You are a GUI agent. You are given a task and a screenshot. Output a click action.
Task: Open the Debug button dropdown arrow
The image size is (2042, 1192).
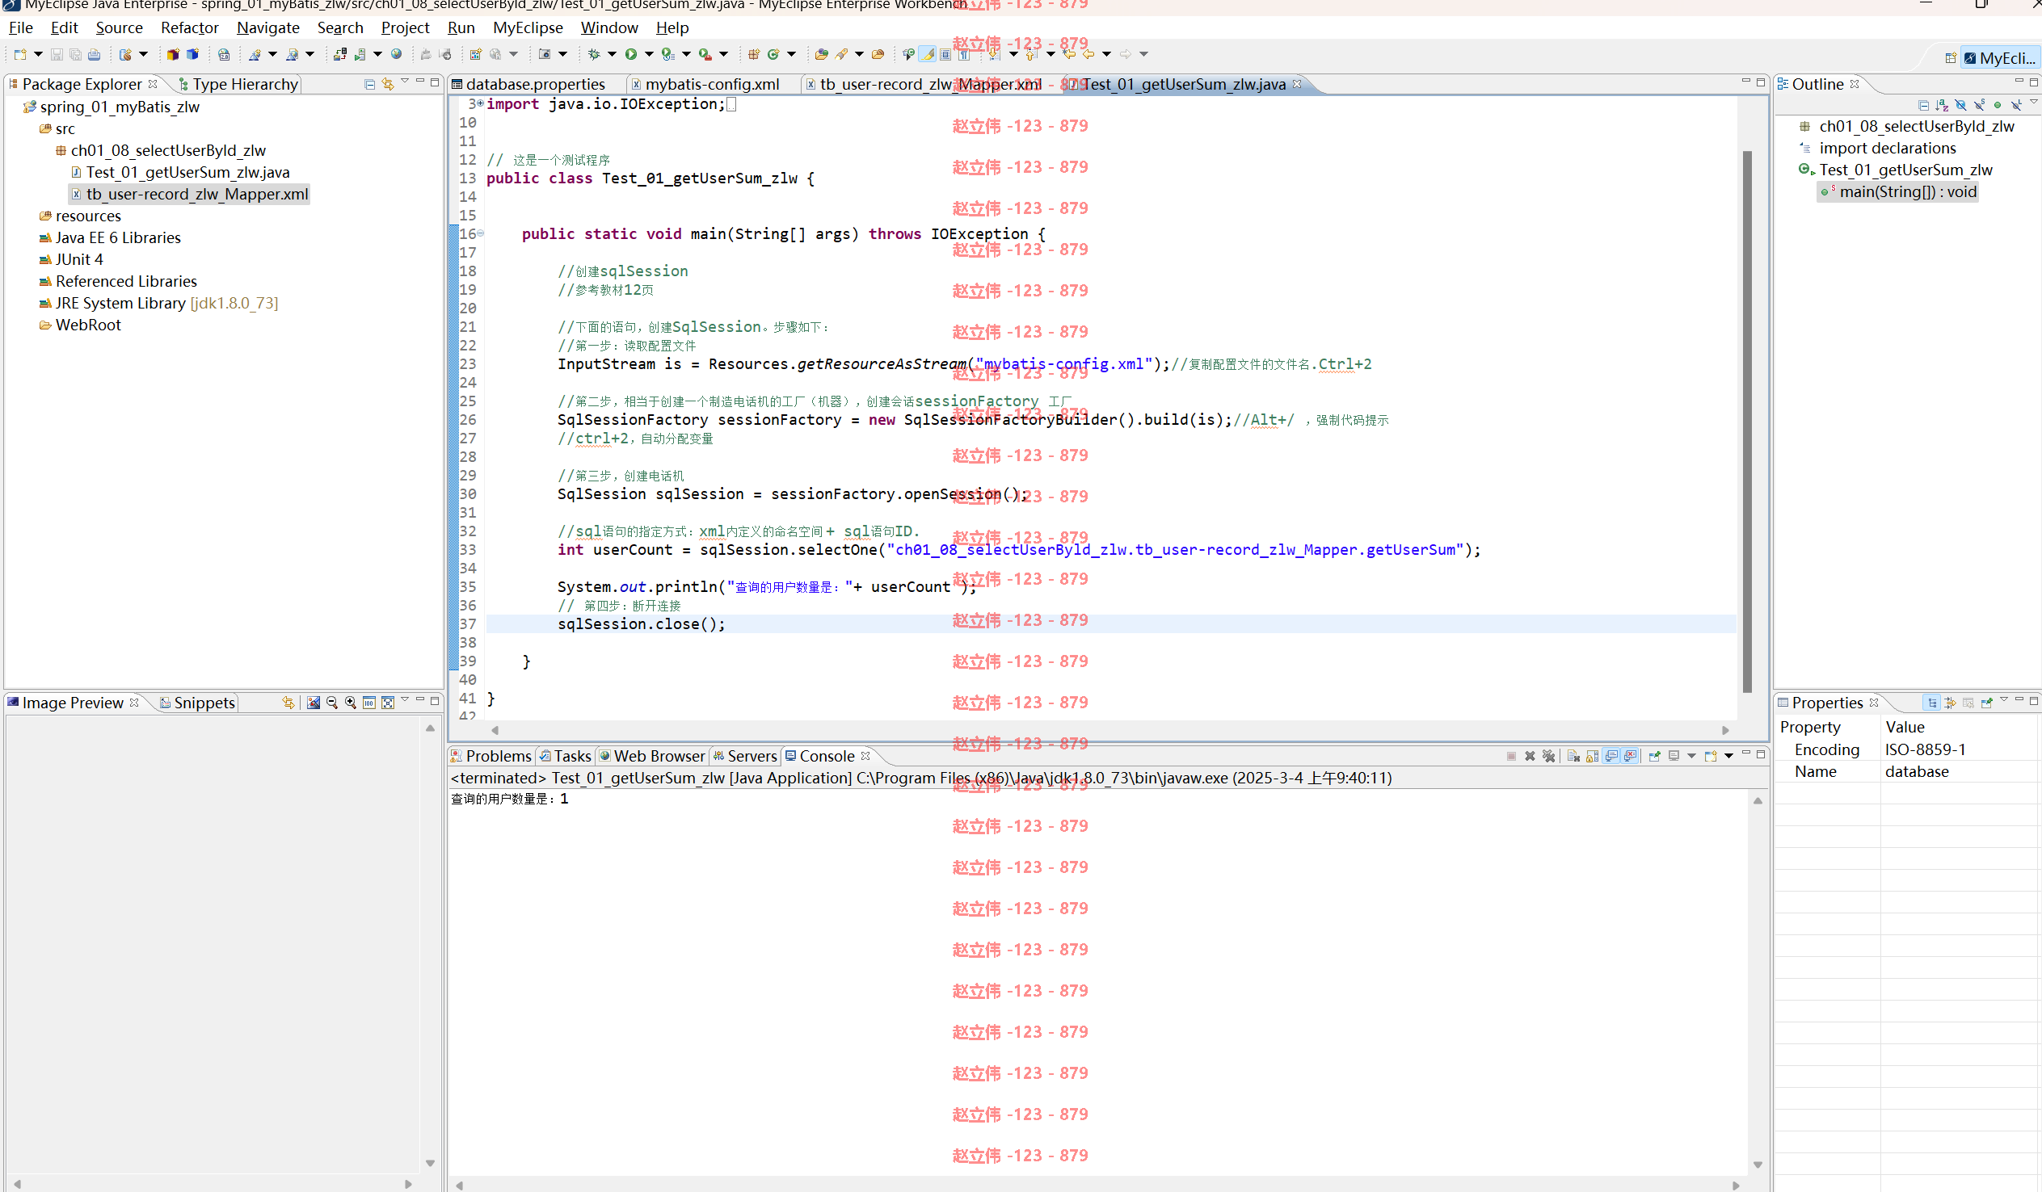click(612, 54)
